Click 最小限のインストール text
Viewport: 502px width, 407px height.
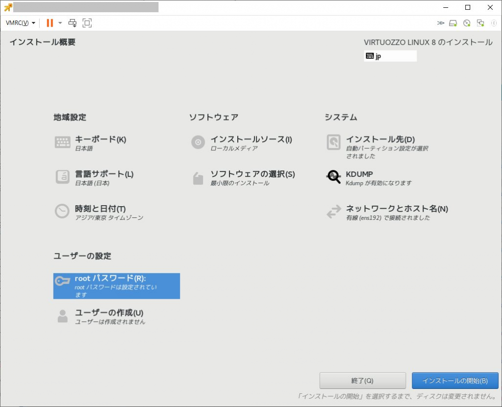coord(240,183)
